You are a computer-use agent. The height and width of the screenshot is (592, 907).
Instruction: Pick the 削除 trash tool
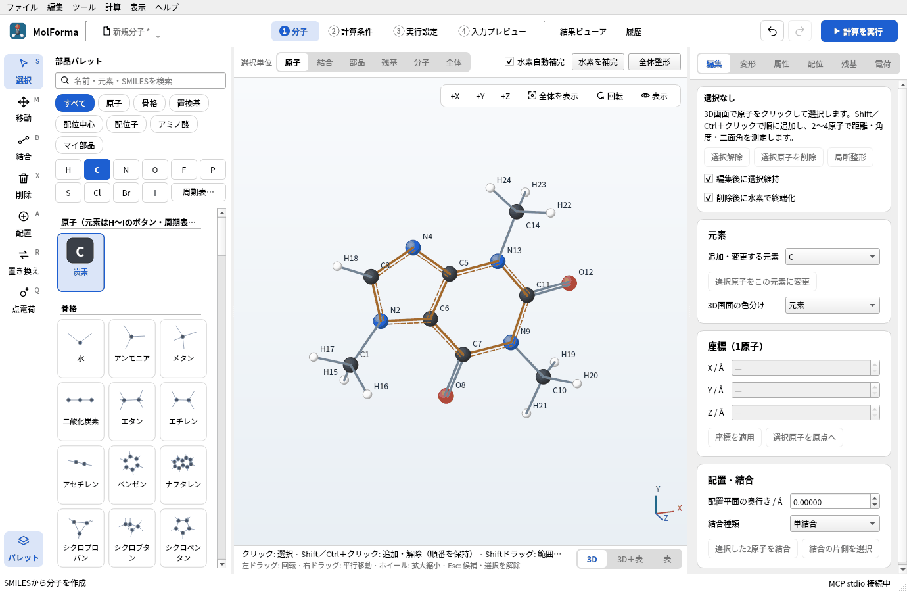[x=24, y=185]
